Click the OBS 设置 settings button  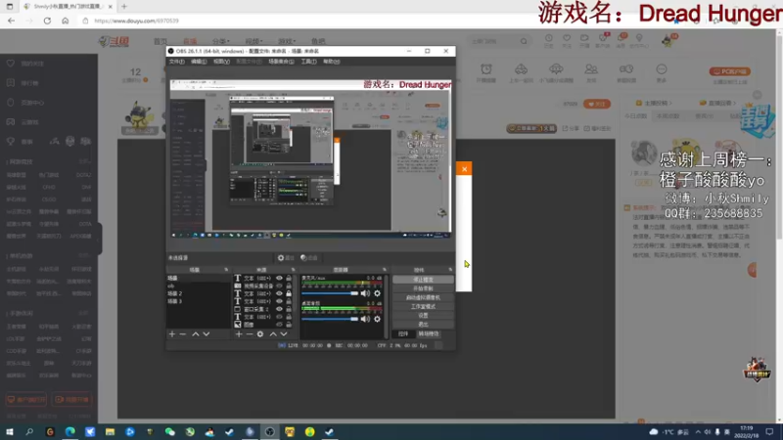pos(423,316)
